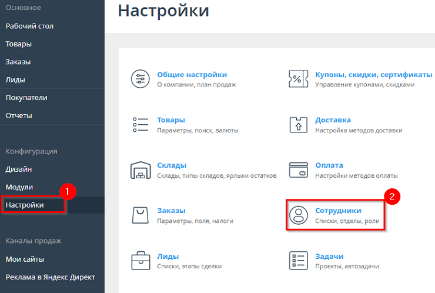Click the Сотрудники person icon
The width and height of the screenshot is (435, 293).
click(299, 215)
